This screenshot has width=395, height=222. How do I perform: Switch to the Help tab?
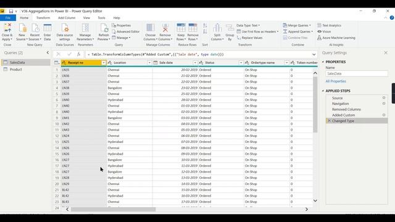tap(117, 18)
